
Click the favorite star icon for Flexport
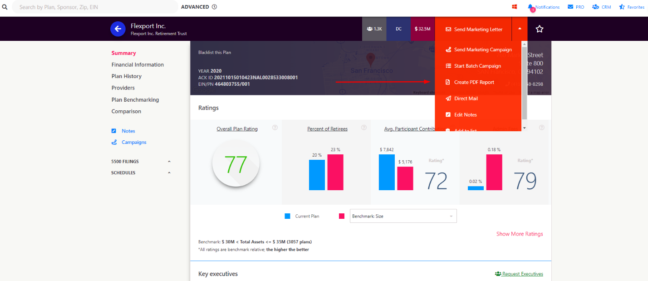click(539, 29)
